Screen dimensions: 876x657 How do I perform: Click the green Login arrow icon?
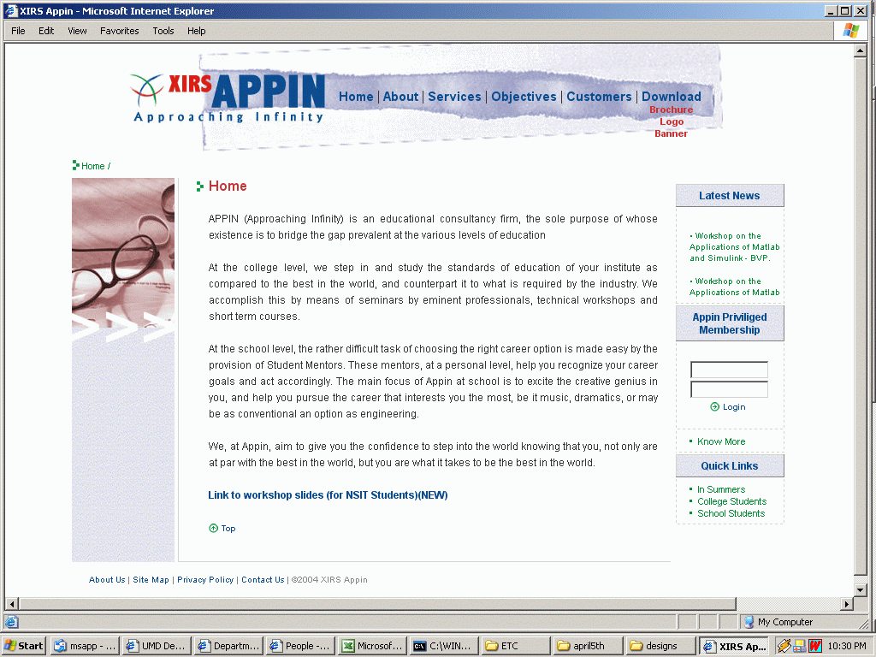click(x=714, y=406)
